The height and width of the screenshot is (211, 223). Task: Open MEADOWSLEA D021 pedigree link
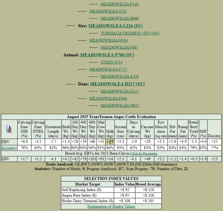pos(120,106)
